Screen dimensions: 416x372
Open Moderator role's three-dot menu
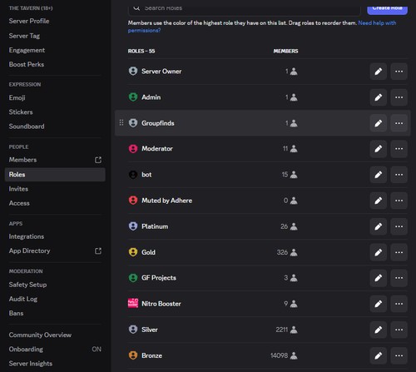pos(399,149)
